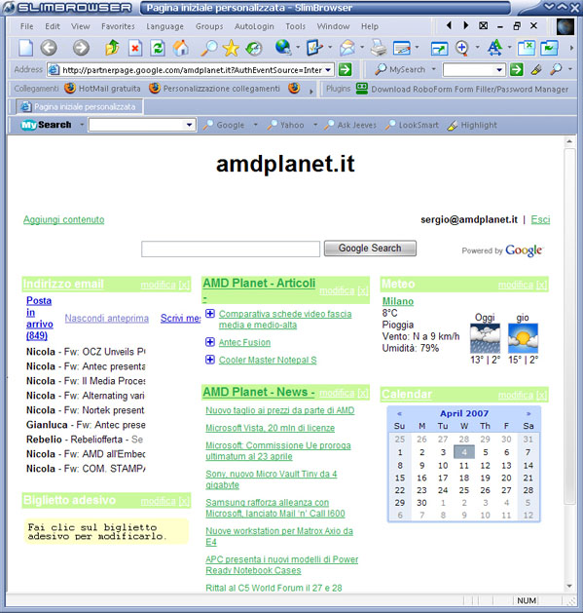This screenshot has height=613, width=583.
Task: Stop loading with the red X icon
Action: pos(135,48)
